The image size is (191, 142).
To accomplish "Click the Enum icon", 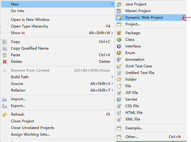I will (119, 53).
